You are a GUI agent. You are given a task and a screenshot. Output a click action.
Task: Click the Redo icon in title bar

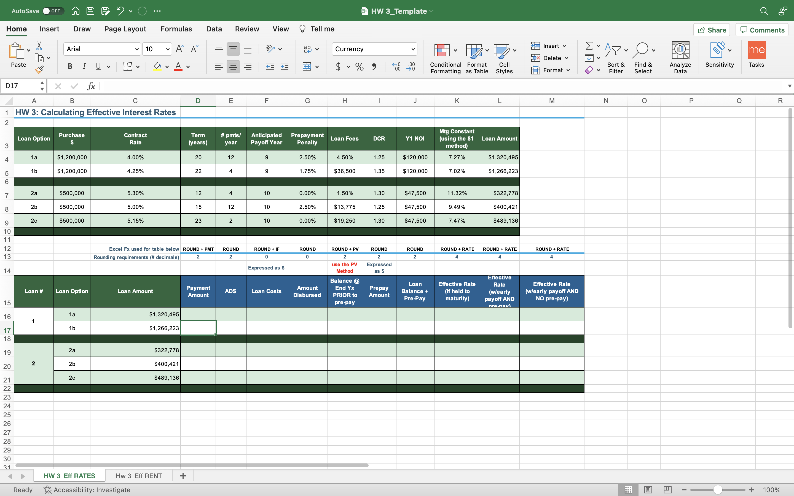[142, 11]
